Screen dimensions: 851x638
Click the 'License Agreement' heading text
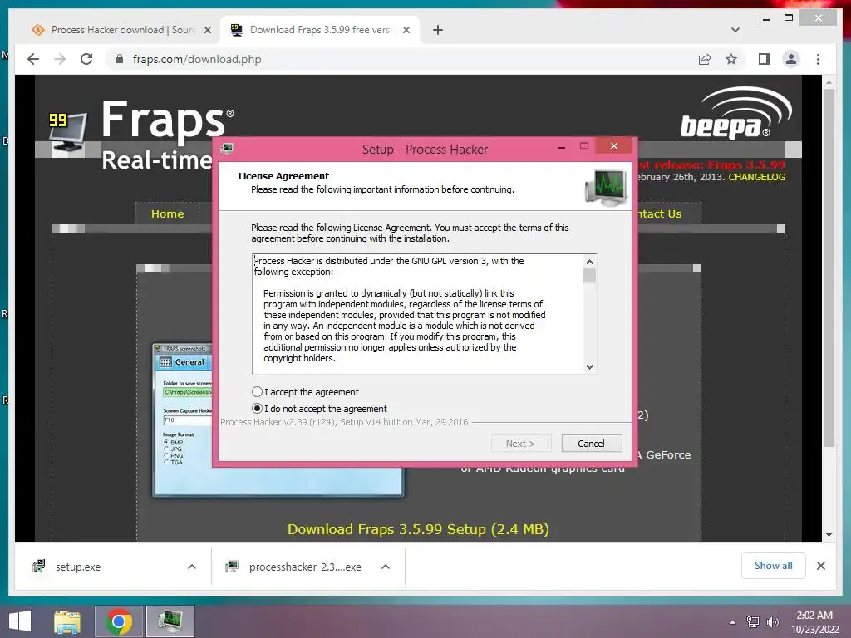coord(283,176)
